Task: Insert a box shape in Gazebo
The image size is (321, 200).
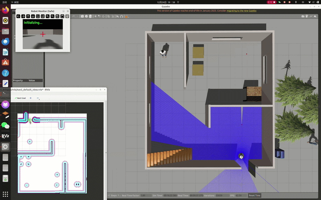Action: [82, 16]
